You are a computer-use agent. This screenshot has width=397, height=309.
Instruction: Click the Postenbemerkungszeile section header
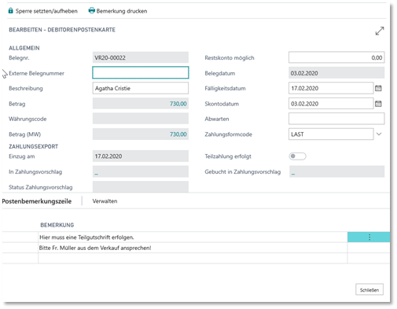tap(37, 201)
